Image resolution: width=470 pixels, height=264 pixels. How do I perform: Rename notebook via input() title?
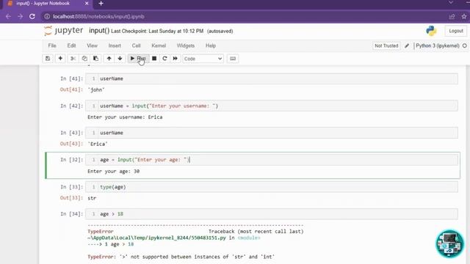pos(99,31)
